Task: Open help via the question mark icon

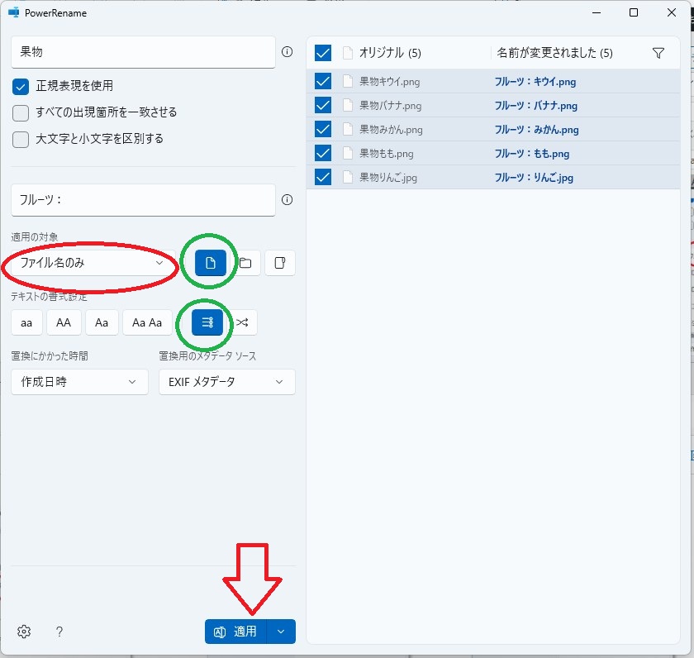Action: [x=59, y=632]
